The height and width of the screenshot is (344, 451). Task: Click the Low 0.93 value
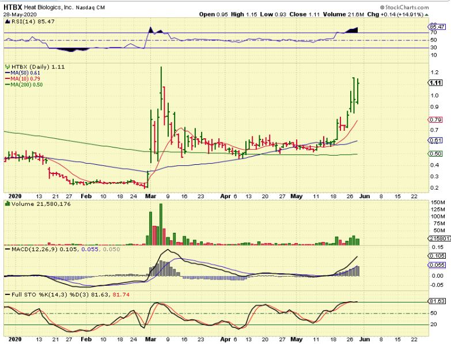tap(273, 14)
